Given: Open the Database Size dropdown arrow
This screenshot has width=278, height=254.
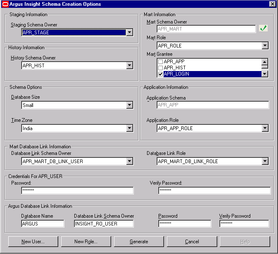Looking at the screenshot, I should click(x=130, y=105).
